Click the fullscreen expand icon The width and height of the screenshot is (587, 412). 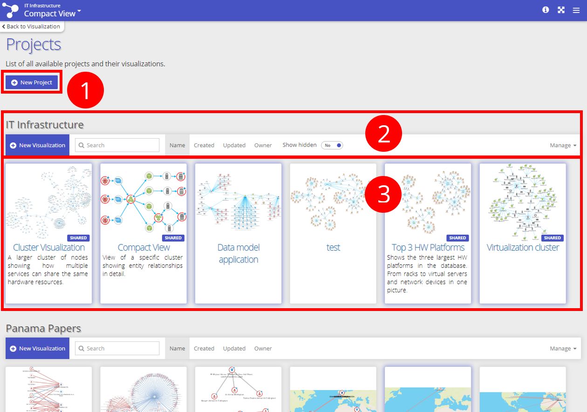(561, 10)
